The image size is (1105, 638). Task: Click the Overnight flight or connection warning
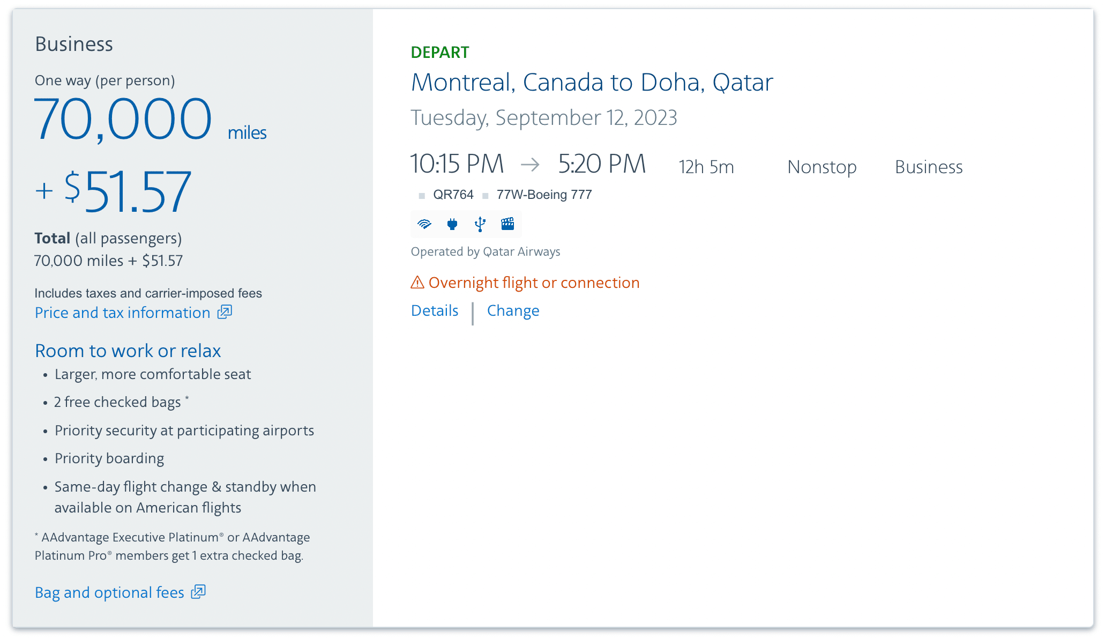[534, 283]
